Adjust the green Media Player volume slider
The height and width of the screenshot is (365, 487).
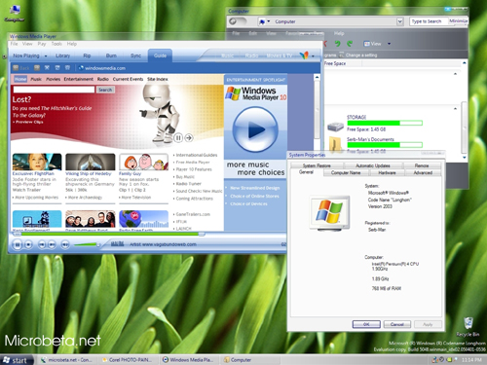pos(87,244)
